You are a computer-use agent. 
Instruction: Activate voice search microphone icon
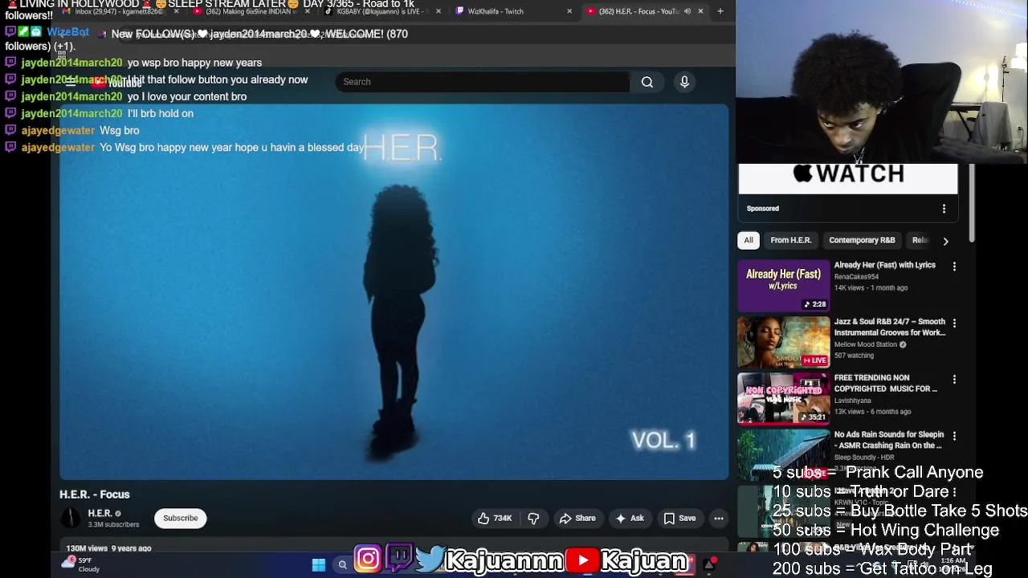click(x=684, y=82)
